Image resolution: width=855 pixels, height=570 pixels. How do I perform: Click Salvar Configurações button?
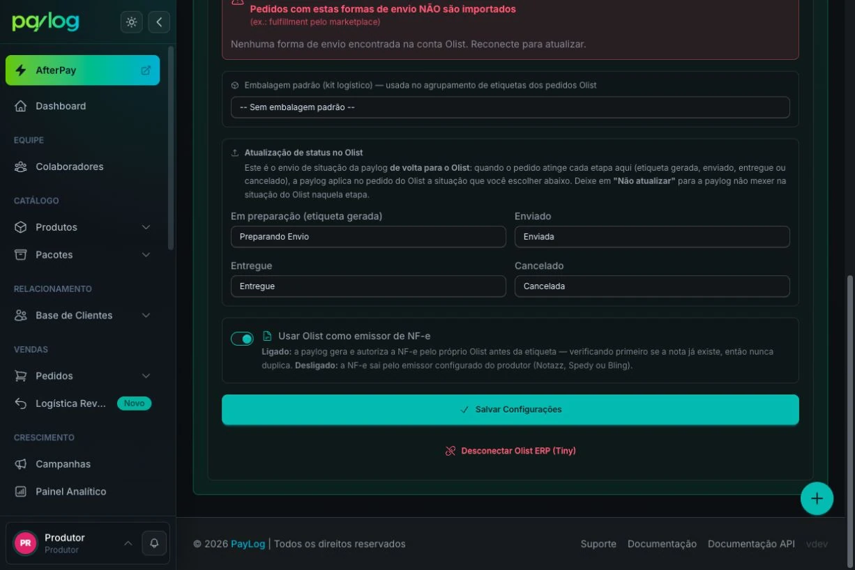pos(510,410)
